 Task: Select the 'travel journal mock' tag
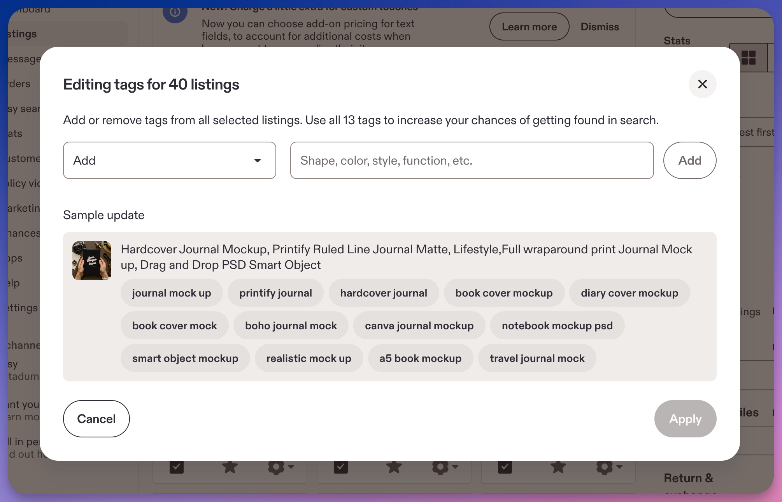point(537,358)
